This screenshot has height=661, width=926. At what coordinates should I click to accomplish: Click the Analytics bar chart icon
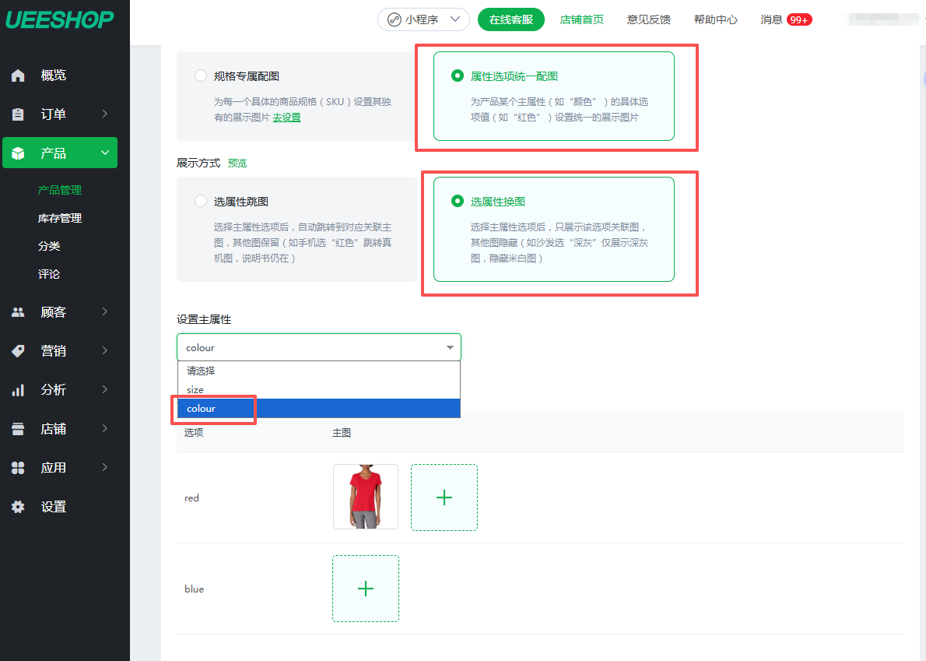[18, 390]
